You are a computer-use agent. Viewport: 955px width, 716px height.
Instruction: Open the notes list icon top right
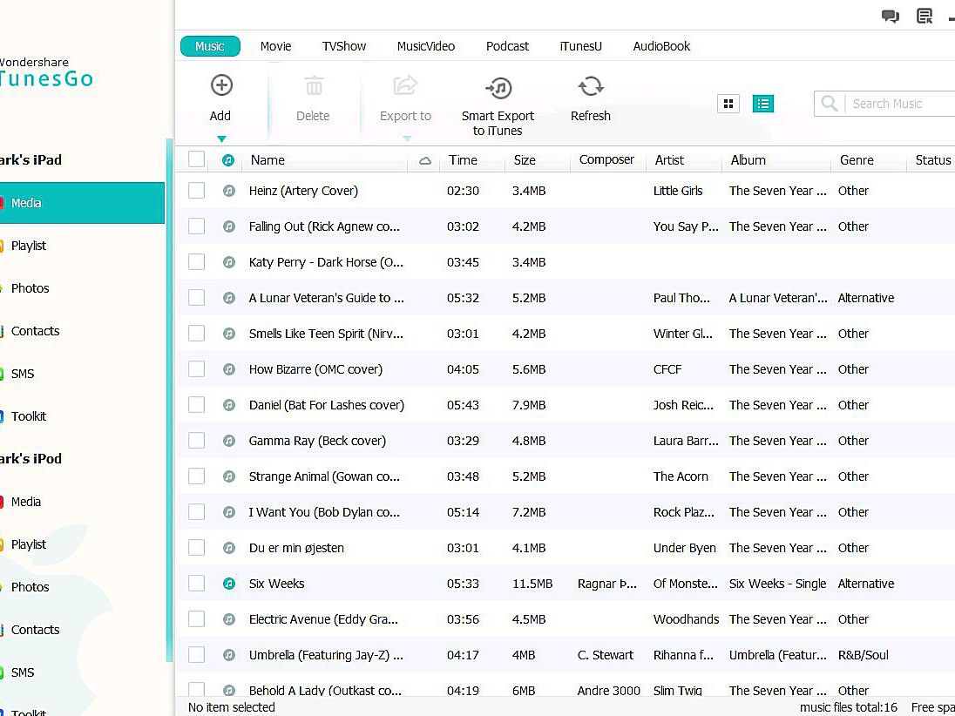pyautogui.click(x=925, y=16)
